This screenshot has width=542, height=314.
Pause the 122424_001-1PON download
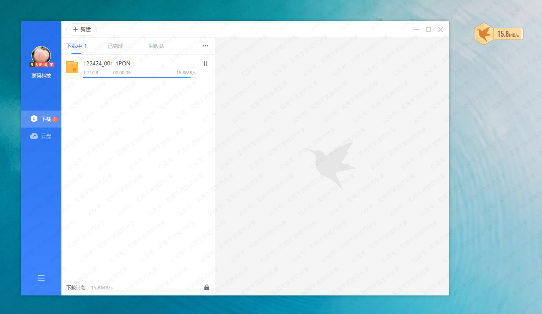point(205,64)
